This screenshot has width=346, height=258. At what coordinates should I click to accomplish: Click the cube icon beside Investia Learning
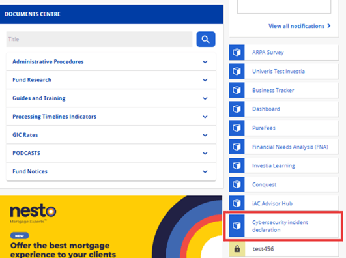tap(237, 165)
